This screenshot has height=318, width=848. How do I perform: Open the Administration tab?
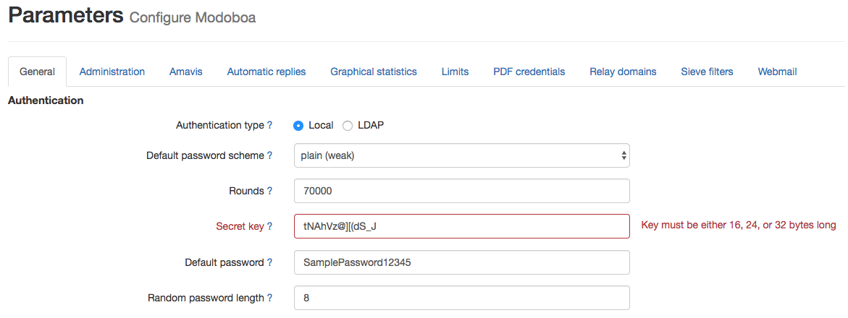pyautogui.click(x=112, y=72)
